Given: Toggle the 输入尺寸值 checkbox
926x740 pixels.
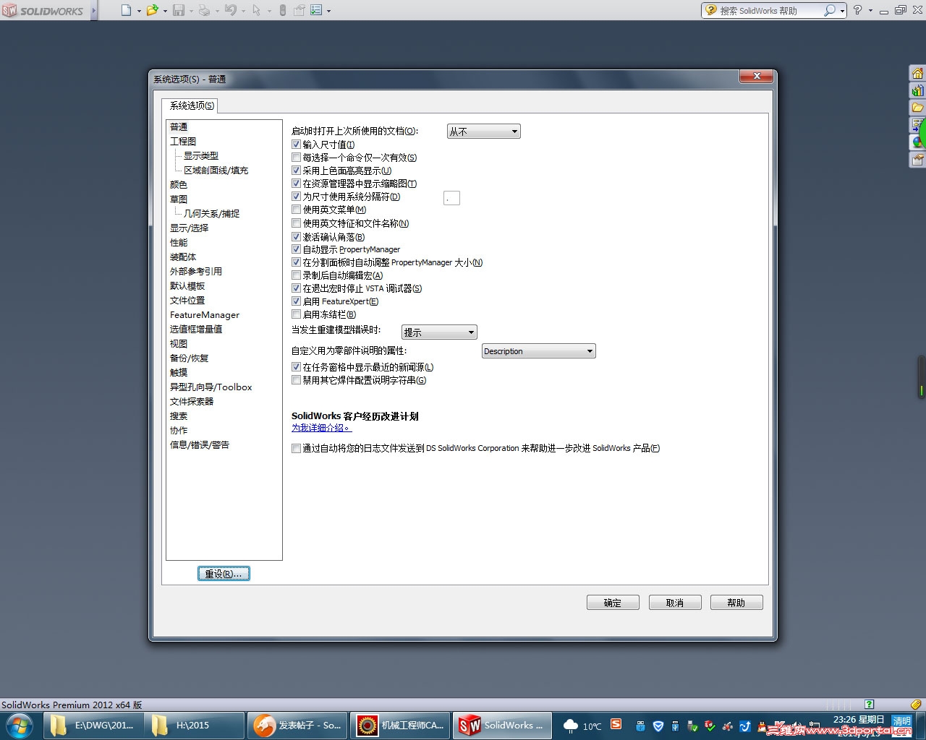Looking at the screenshot, I should [296, 145].
